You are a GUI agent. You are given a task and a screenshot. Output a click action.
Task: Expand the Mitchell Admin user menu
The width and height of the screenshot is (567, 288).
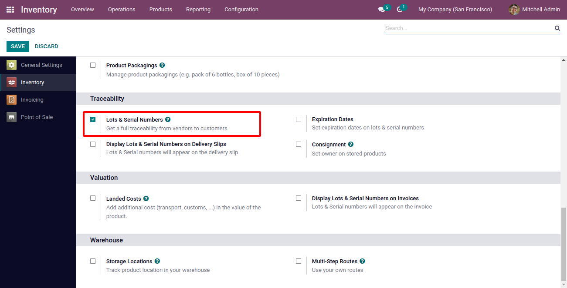534,10
